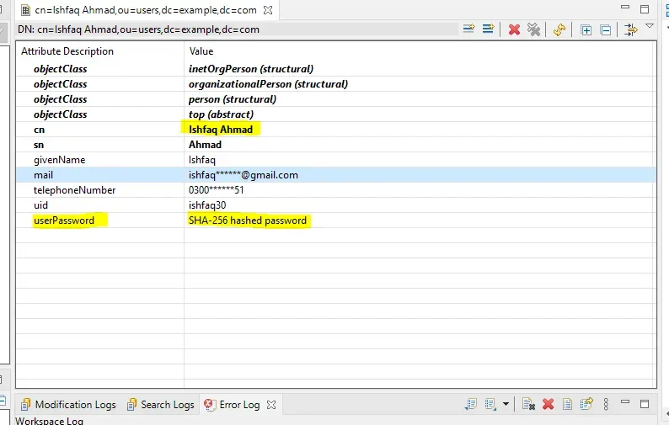Click the gray Delete All Values icon
This screenshot has width=669, height=425.
pyautogui.click(x=533, y=29)
